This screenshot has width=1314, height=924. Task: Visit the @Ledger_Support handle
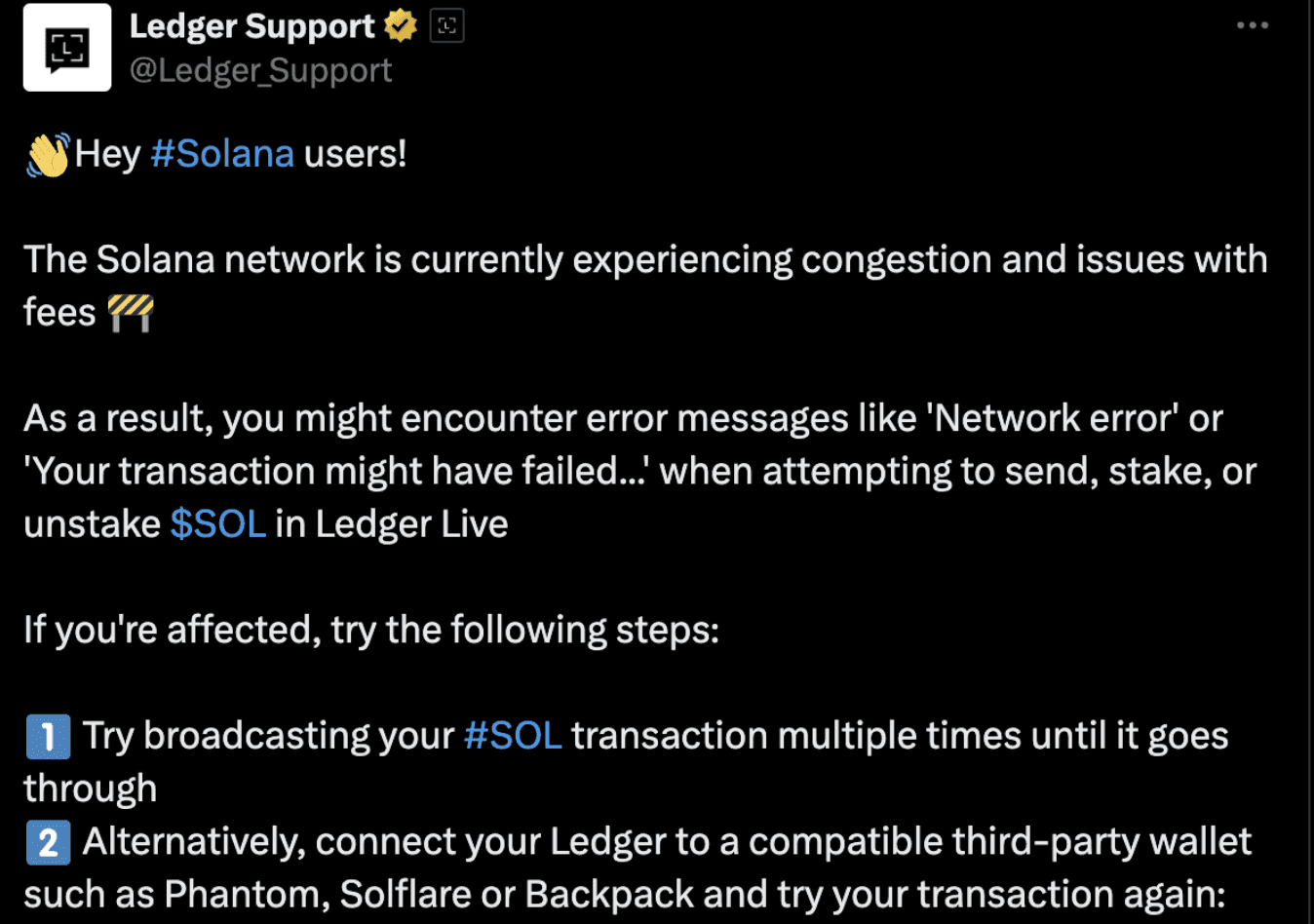[x=260, y=70]
